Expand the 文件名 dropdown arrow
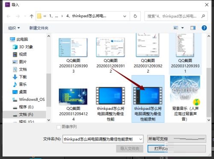 click(x=141, y=139)
